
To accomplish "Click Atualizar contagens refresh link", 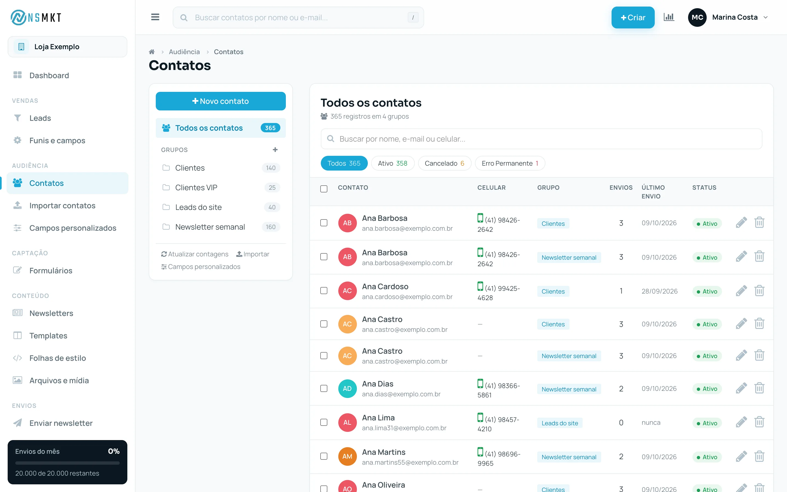I will (x=195, y=254).
